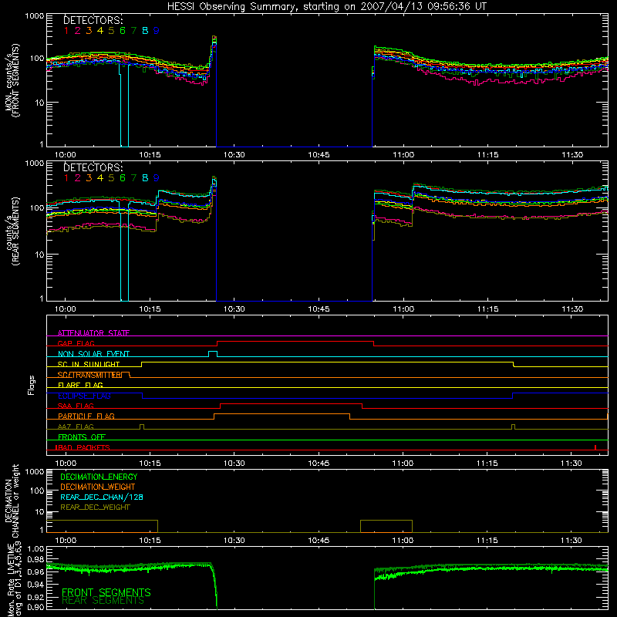Screen dimensions: 617x617
Task: Click the PARTICLE_FLAG label
Action: (86, 416)
